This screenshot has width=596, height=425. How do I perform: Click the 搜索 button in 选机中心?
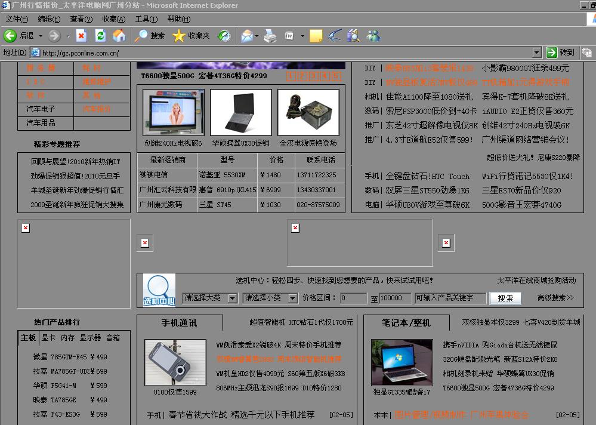[x=505, y=298]
